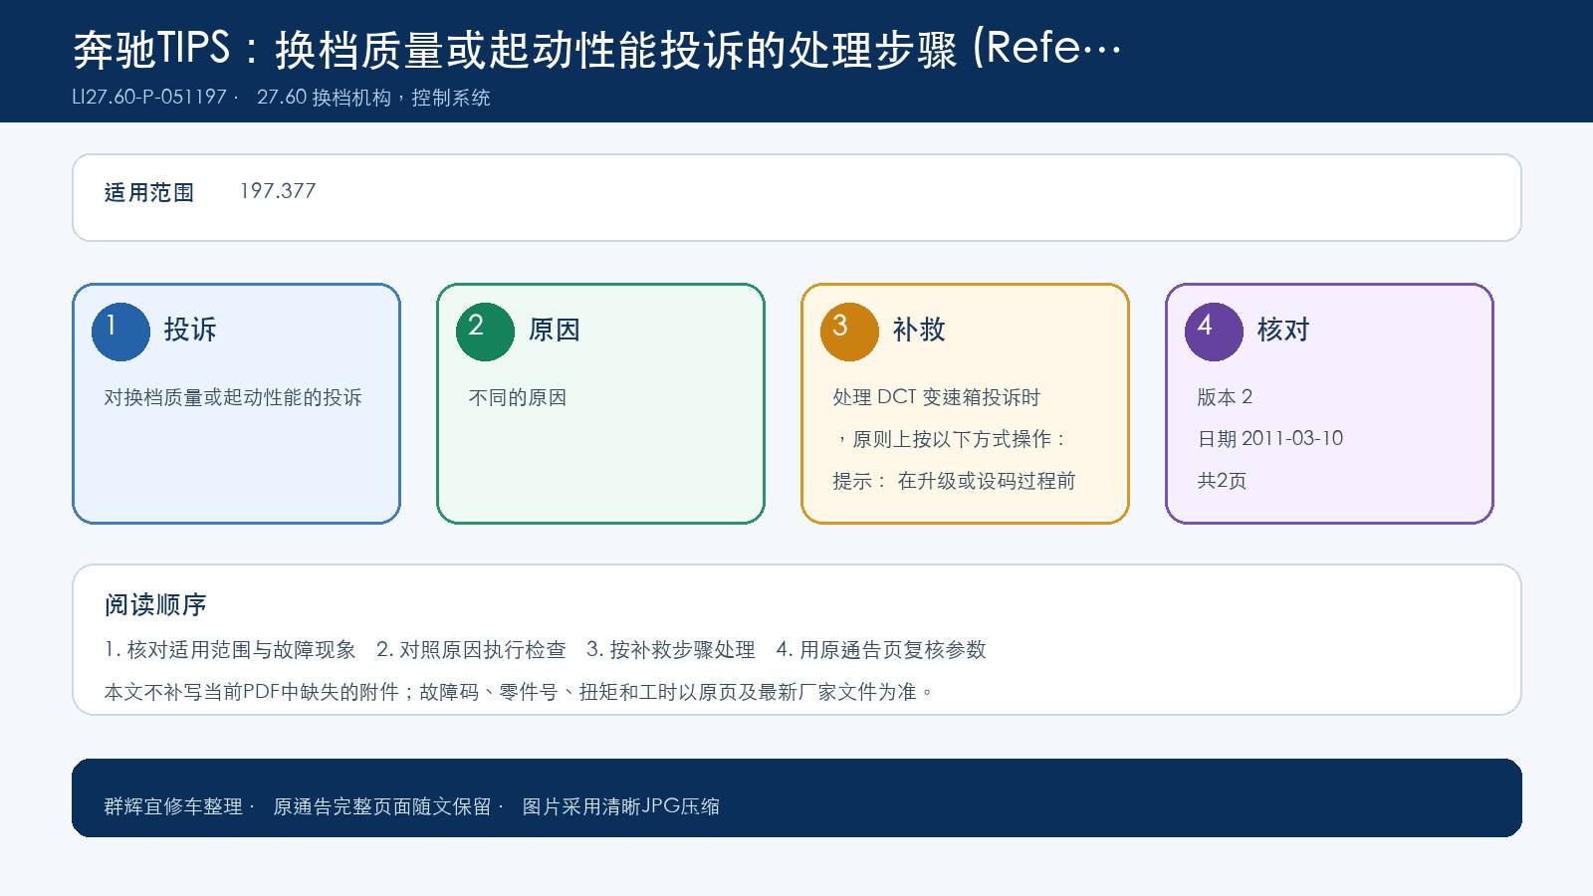Click the 核对 card heading
Screen dimensions: 1593x896
pyautogui.click(x=1283, y=330)
